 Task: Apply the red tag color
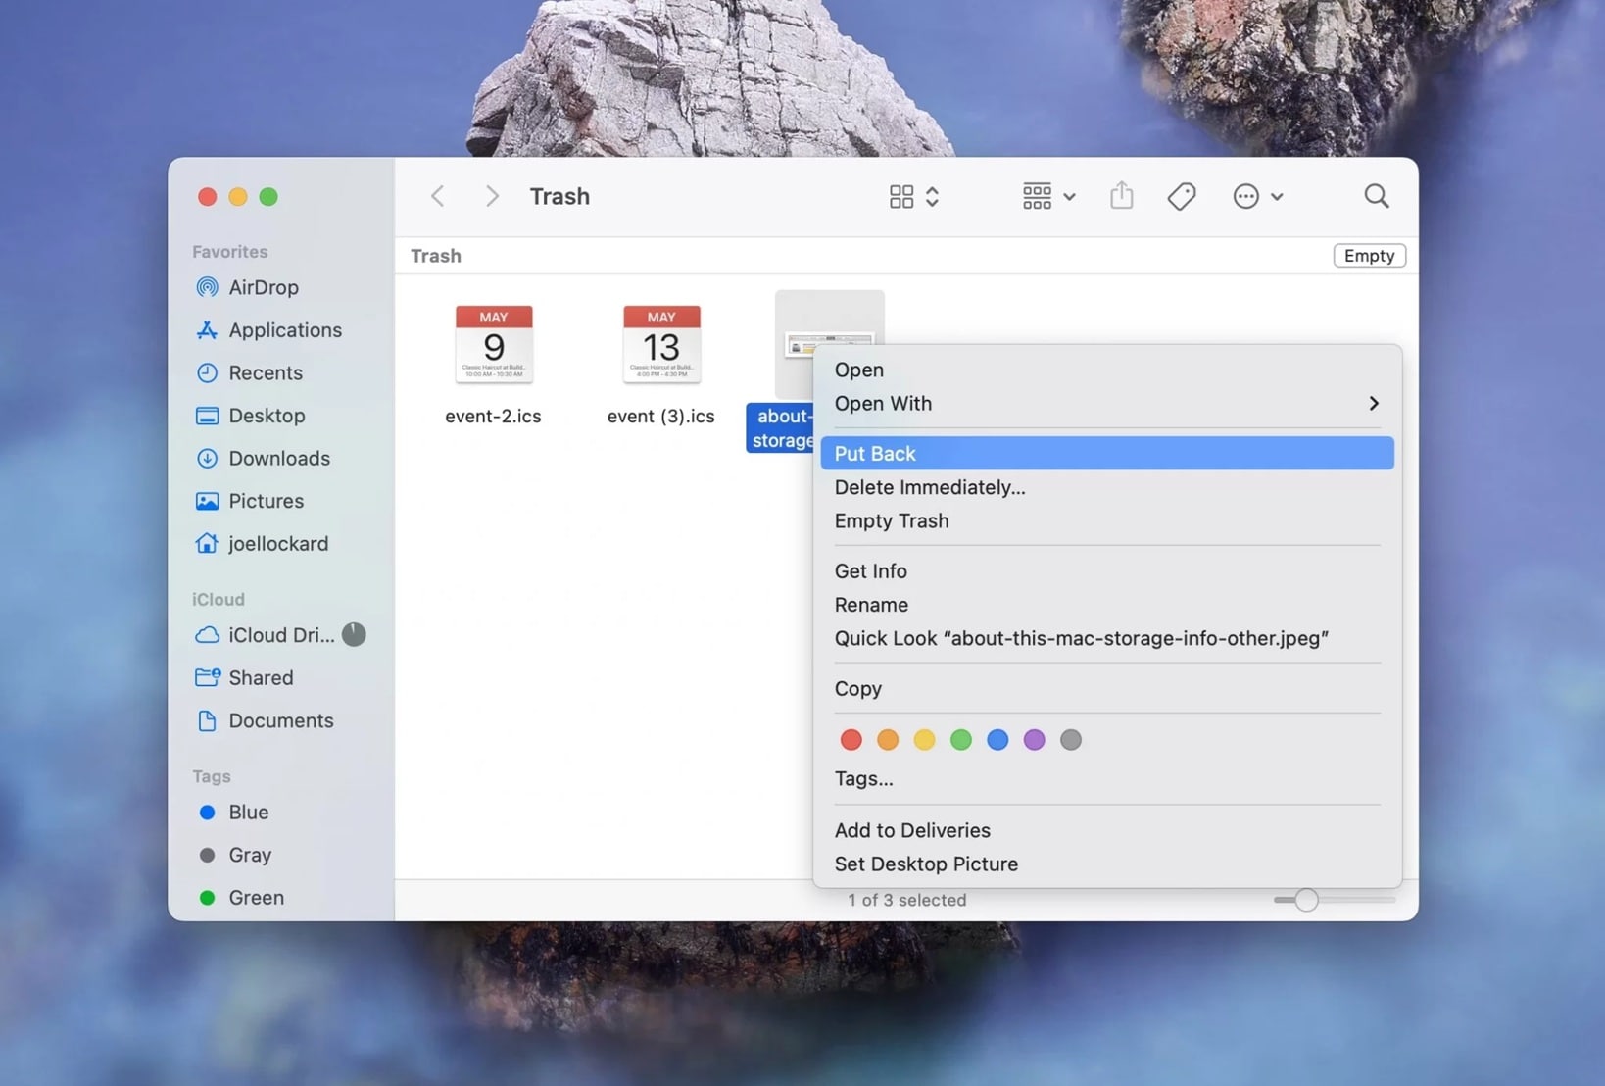(x=851, y=739)
